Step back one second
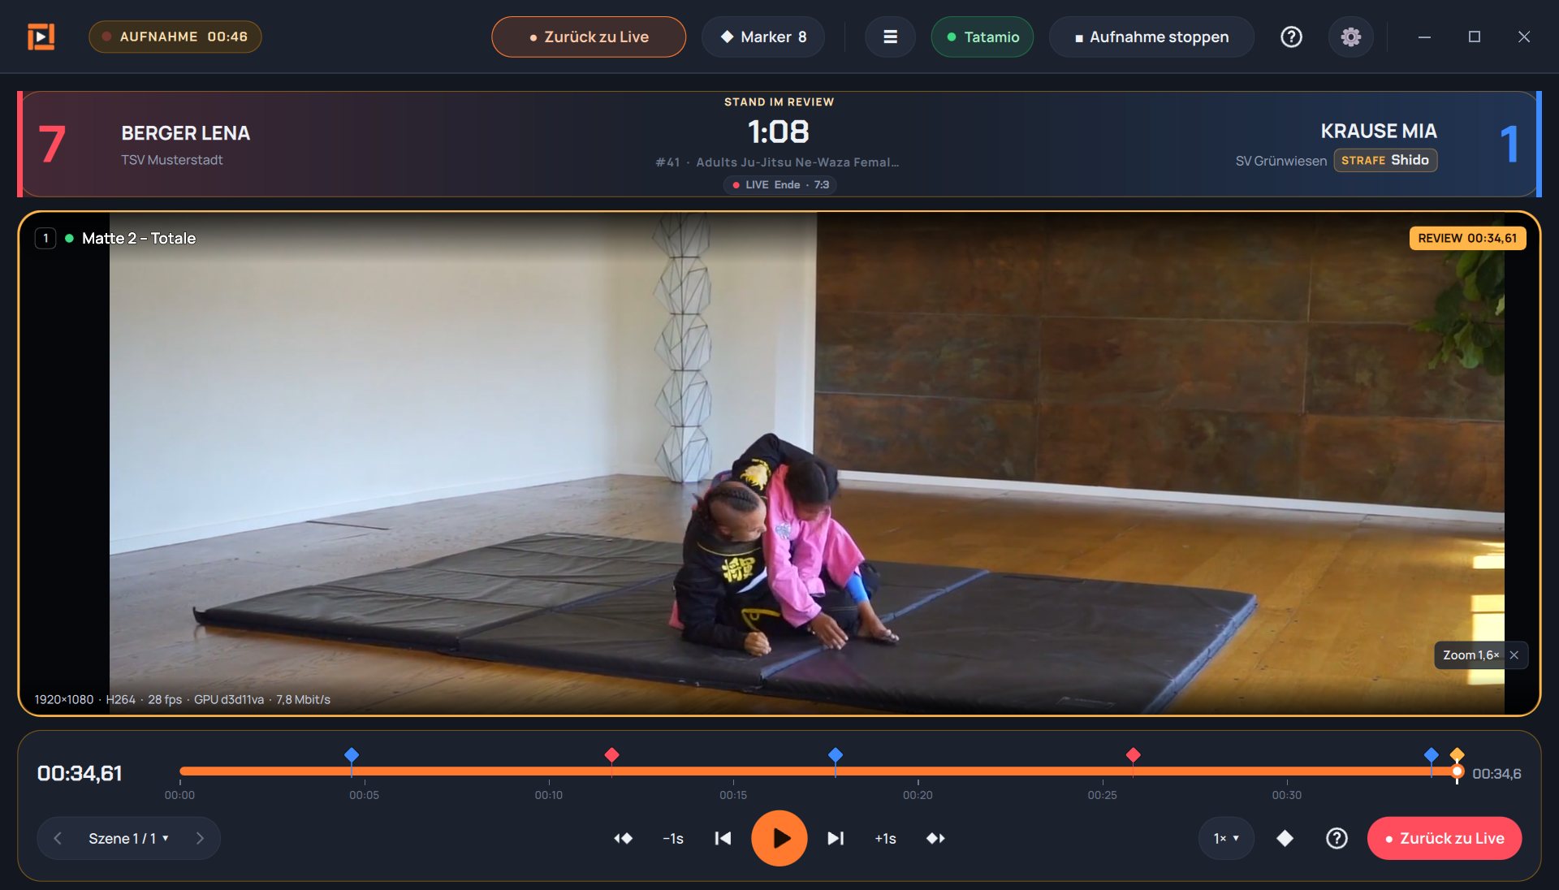 (x=672, y=838)
